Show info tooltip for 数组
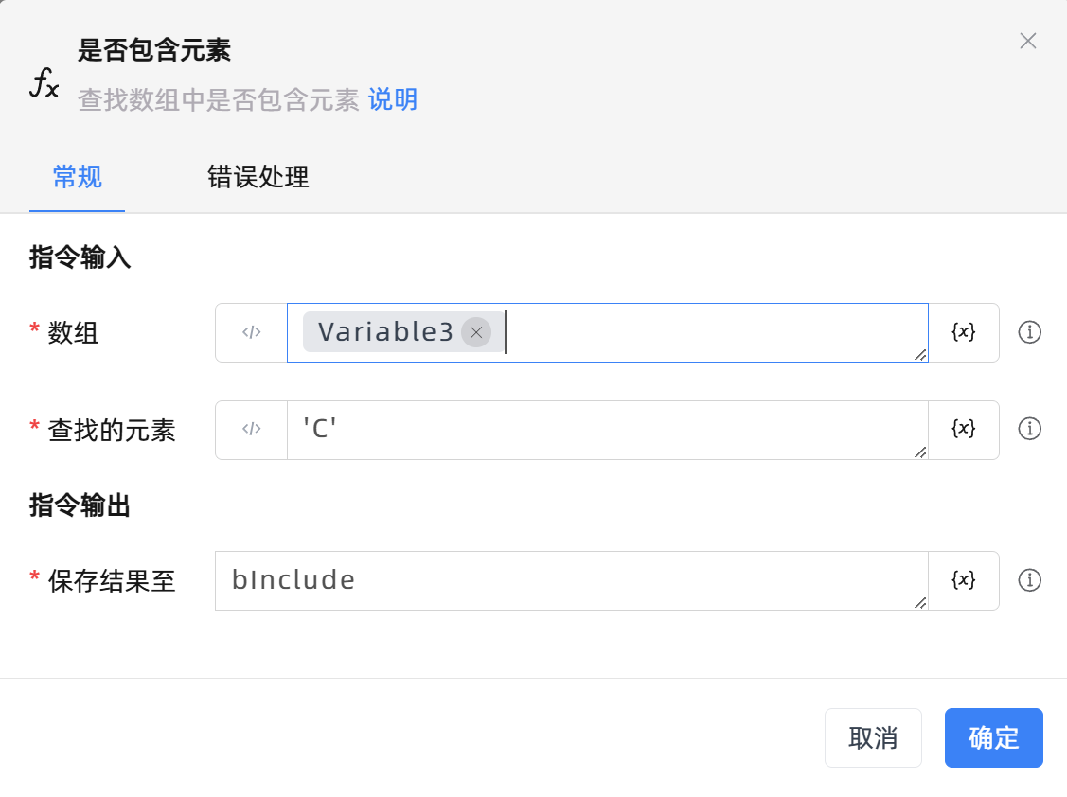Image resolution: width=1067 pixels, height=797 pixels. tap(1029, 332)
